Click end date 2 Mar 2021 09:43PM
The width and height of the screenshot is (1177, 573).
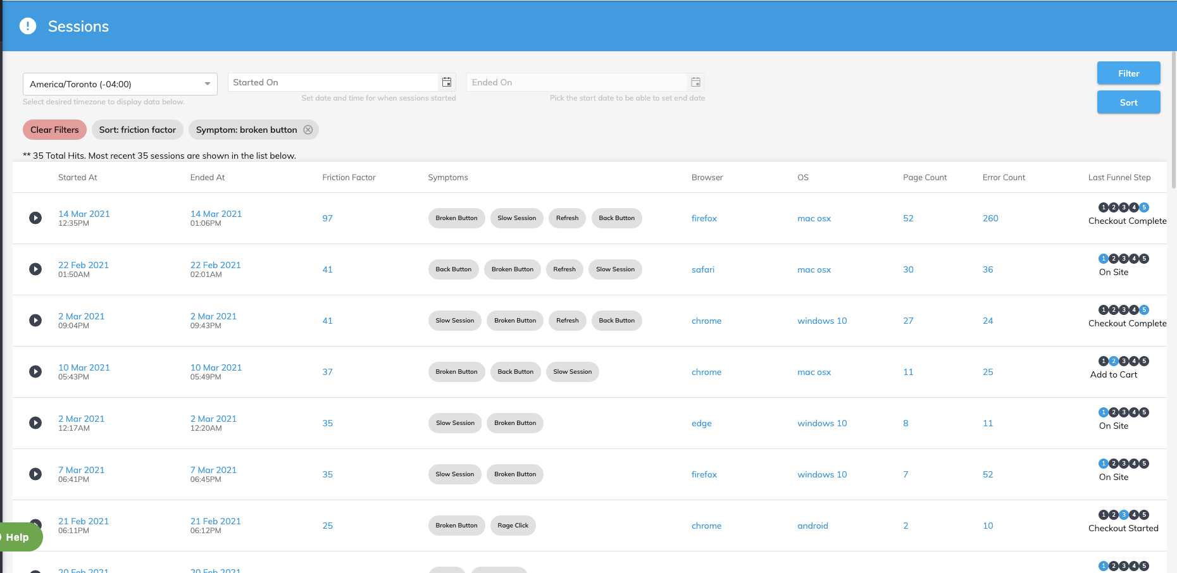(x=213, y=321)
